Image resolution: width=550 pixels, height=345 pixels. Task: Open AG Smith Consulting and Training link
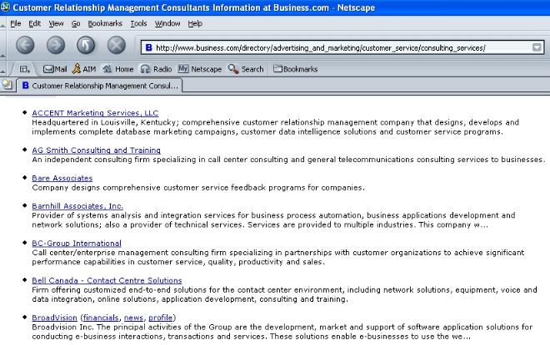click(96, 150)
